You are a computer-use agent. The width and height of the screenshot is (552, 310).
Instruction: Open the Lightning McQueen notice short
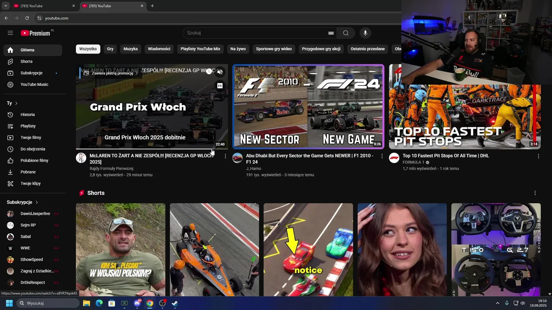pyautogui.click(x=308, y=250)
